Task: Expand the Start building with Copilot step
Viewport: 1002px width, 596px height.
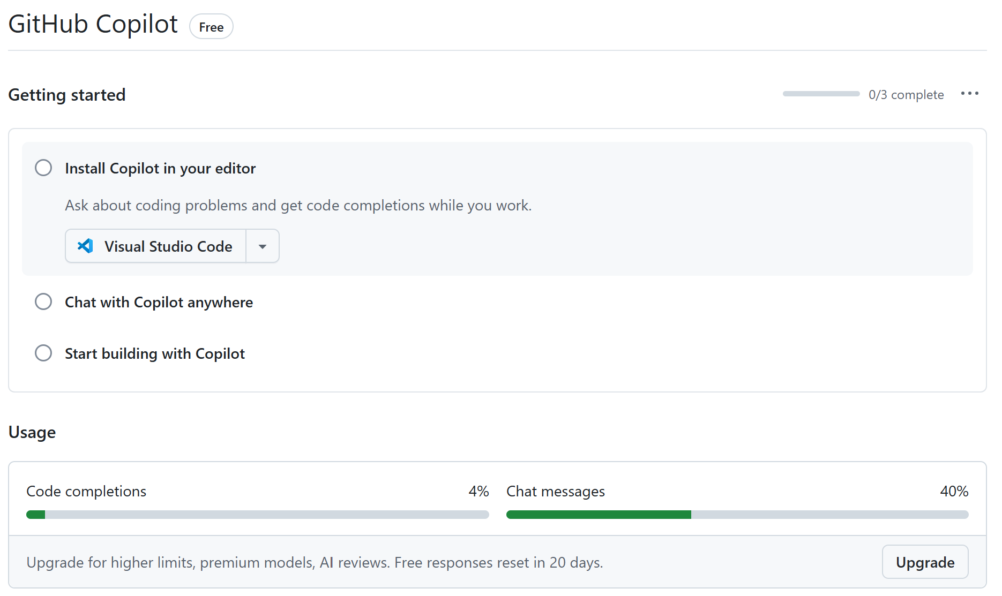Action: (154, 354)
